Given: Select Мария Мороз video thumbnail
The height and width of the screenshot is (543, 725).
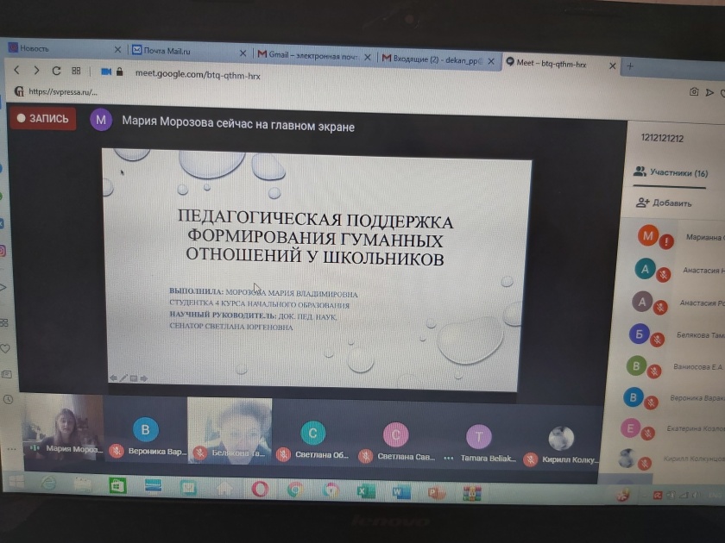Looking at the screenshot, I should click(64, 428).
